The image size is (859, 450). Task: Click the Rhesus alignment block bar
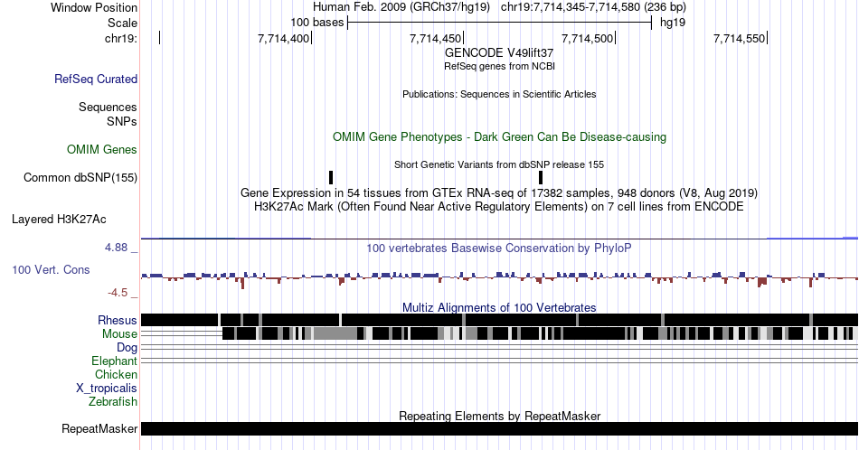tap(499, 320)
